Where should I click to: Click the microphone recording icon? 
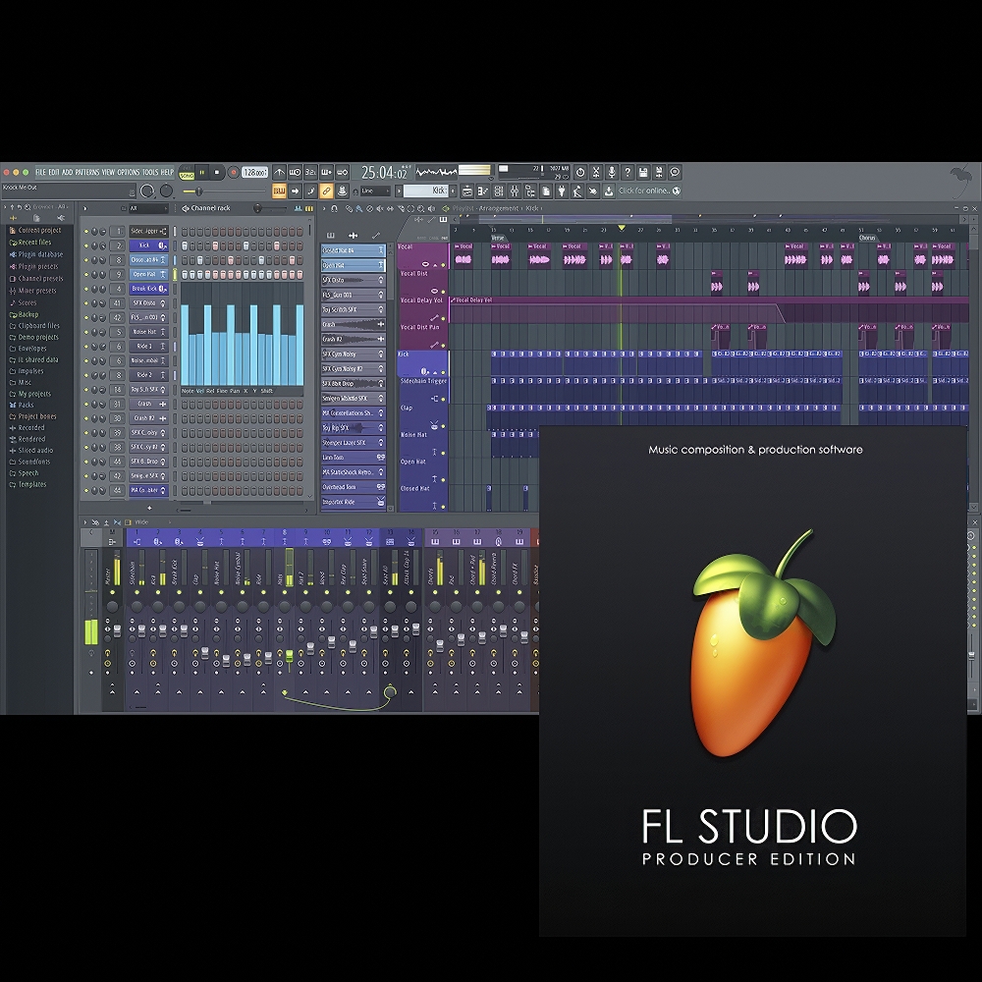pos(611,172)
